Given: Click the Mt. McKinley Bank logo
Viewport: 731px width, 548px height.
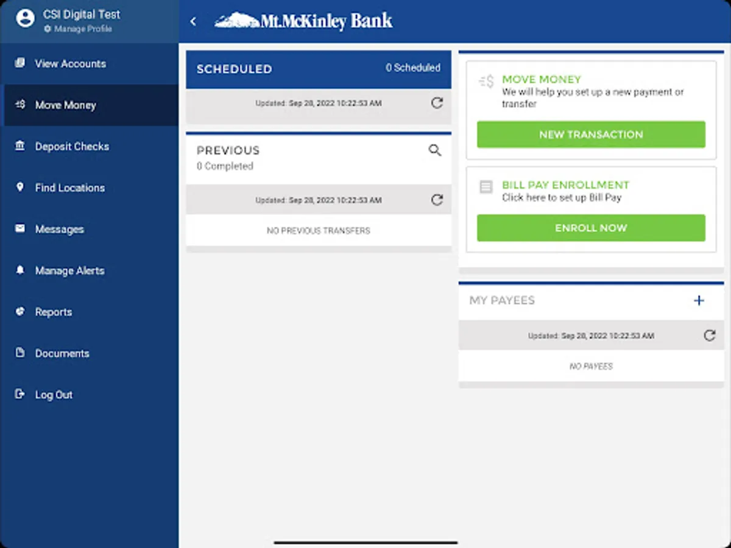Looking at the screenshot, I should pyautogui.click(x=304, y=21).
